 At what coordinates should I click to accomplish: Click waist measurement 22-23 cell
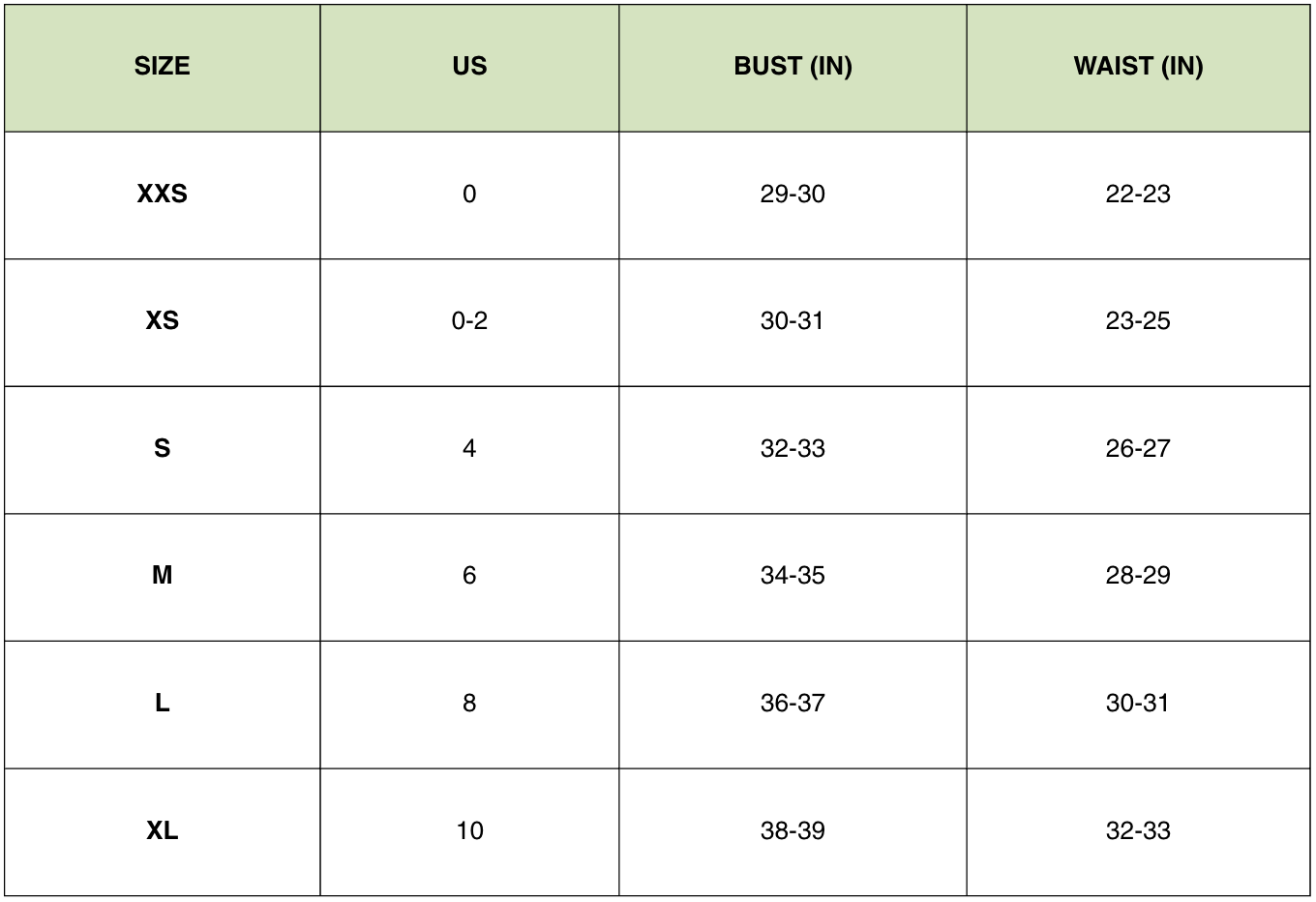tap(1138, 195)
